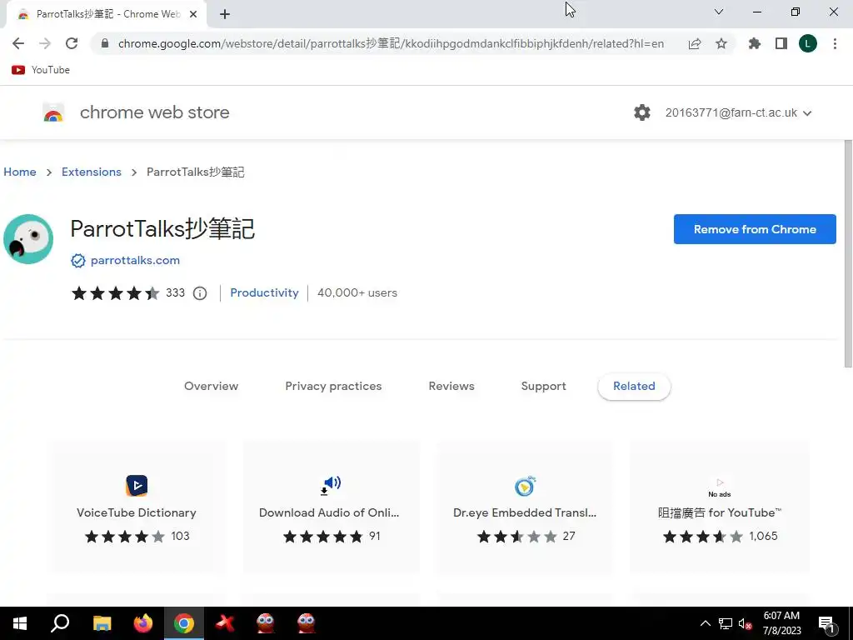This screenshot has height=640, width=853.
Task: Open the Chrome profile avatar L
Action: [807, 43]
